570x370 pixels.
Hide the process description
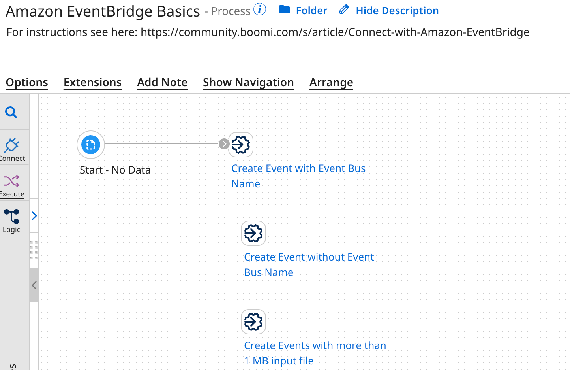tap(397, 10)
